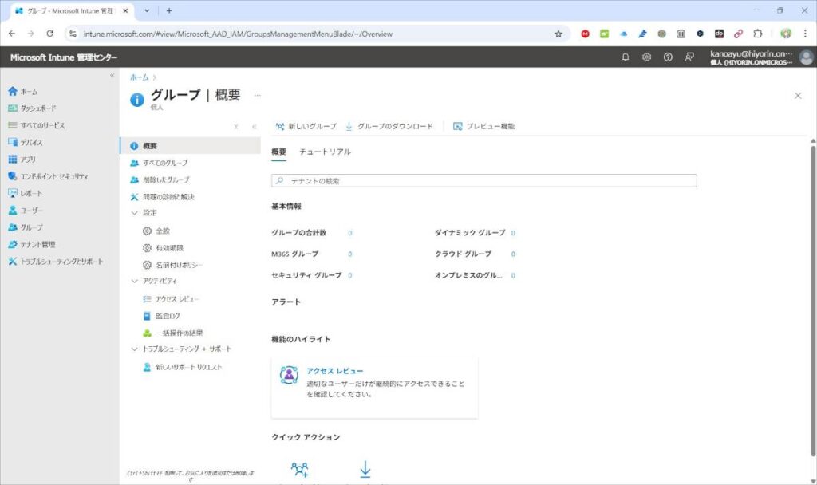817x485 pixels.
Task: Open 有効期限 settings item
Action: click(163, 248)
